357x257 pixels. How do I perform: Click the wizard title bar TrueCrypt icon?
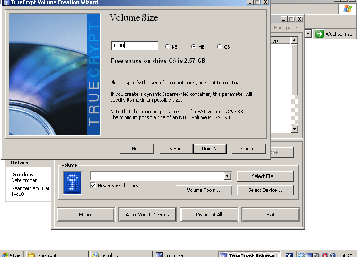[7, 2]
